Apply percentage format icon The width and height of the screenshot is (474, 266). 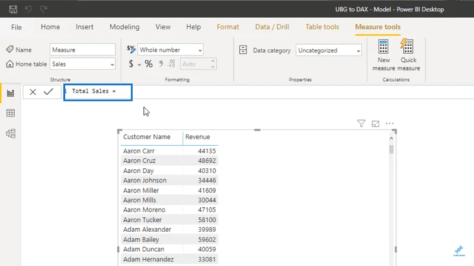(x=149, y=64)
